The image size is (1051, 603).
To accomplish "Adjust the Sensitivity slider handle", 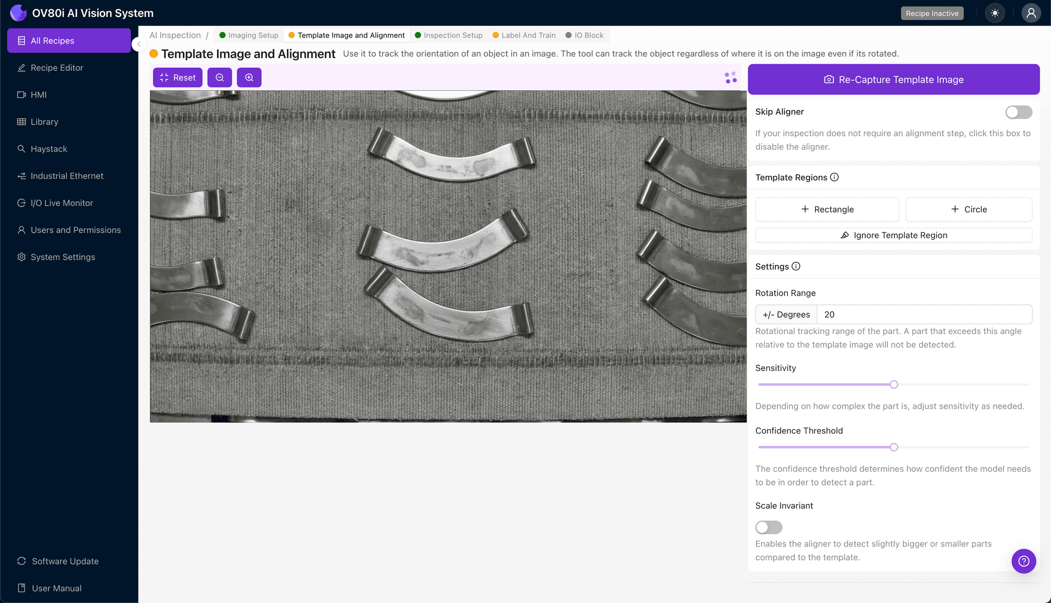I will point(893,384).
